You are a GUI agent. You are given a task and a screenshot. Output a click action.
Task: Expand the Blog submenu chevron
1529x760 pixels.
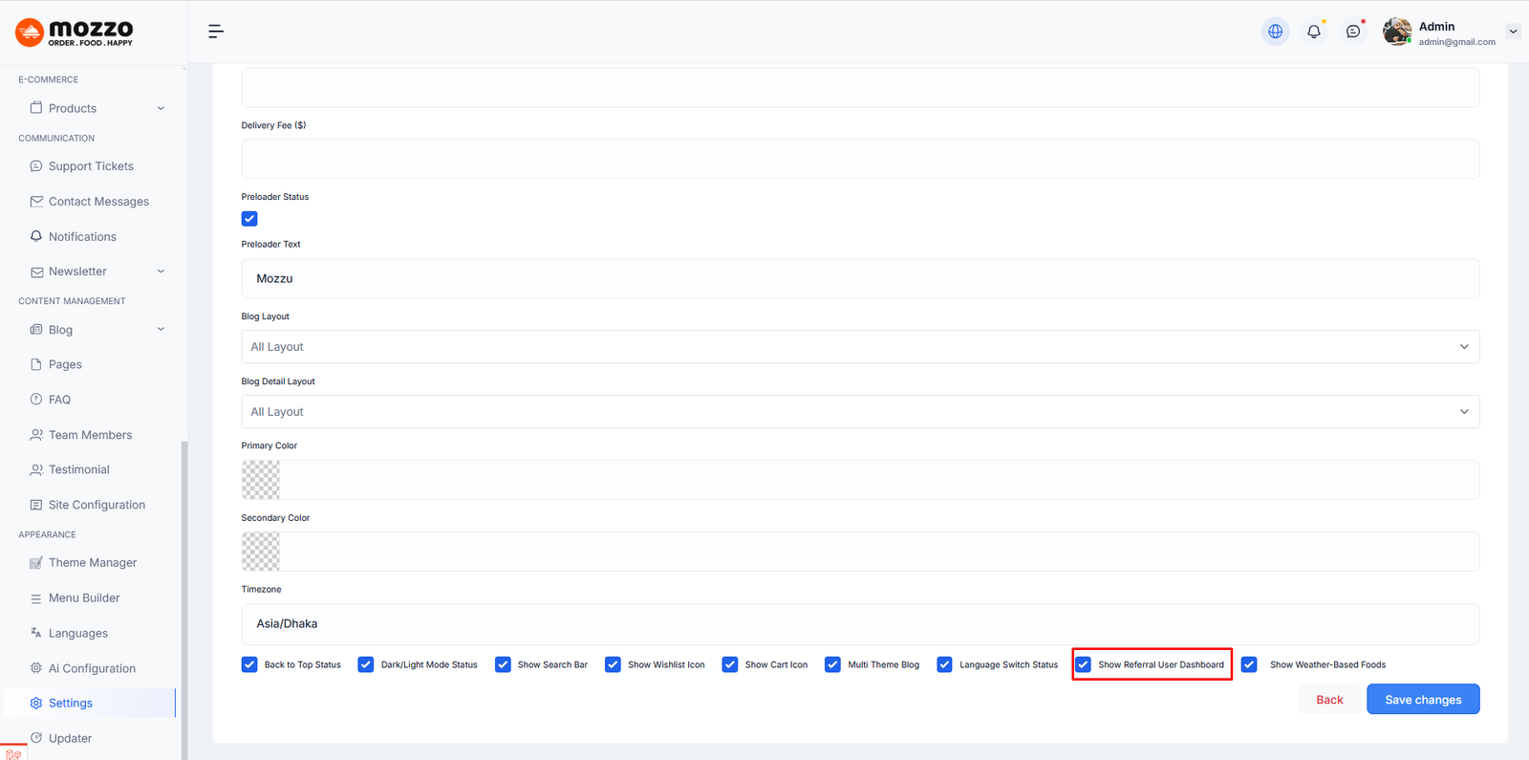click(161, 330)
